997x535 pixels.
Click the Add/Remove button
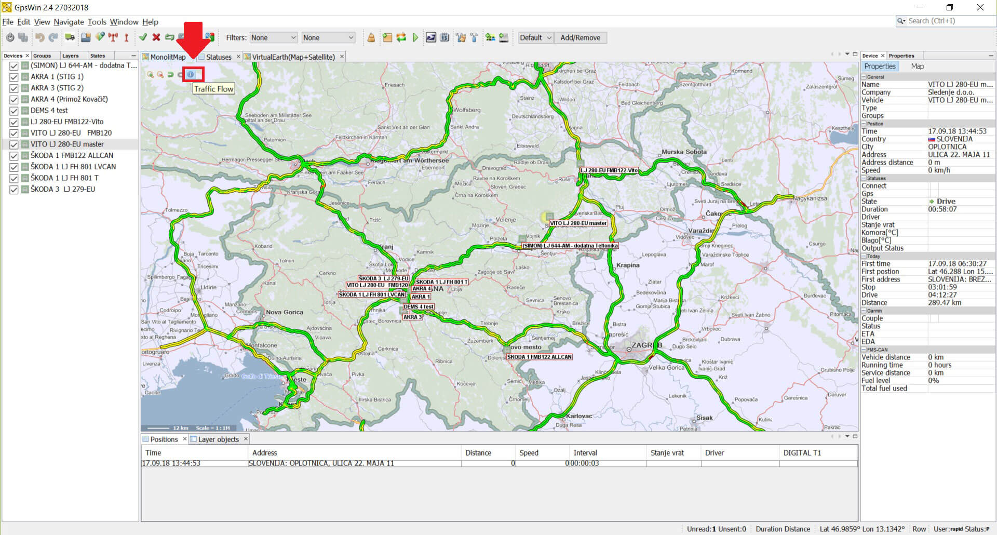580,37
